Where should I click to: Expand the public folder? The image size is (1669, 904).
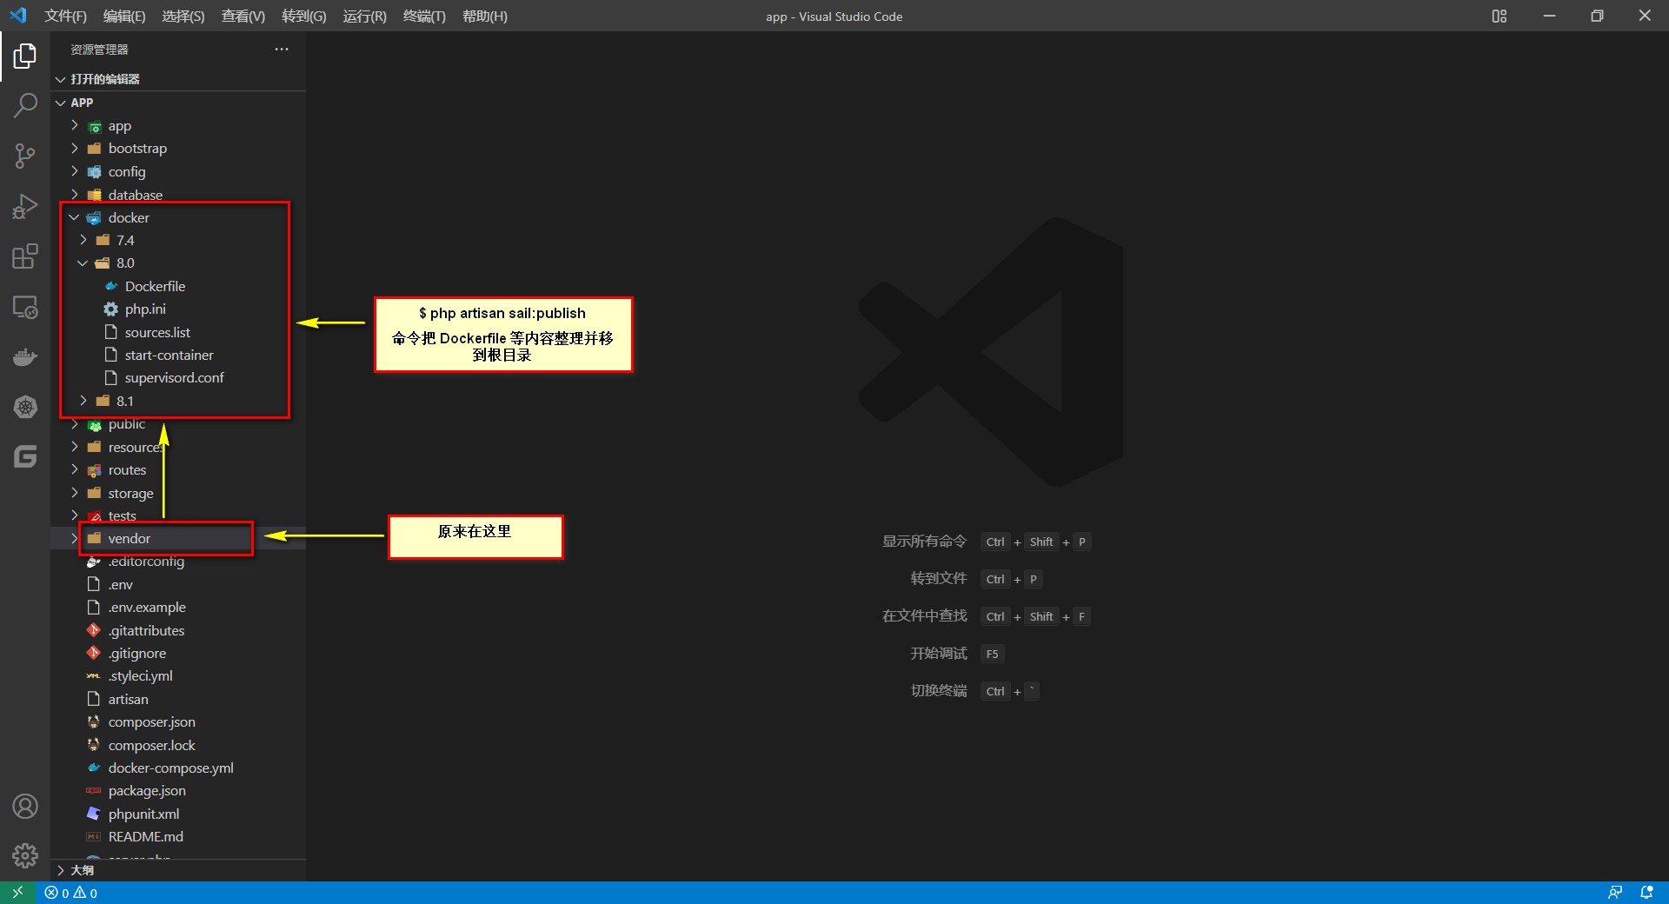(x=178, y=424)
